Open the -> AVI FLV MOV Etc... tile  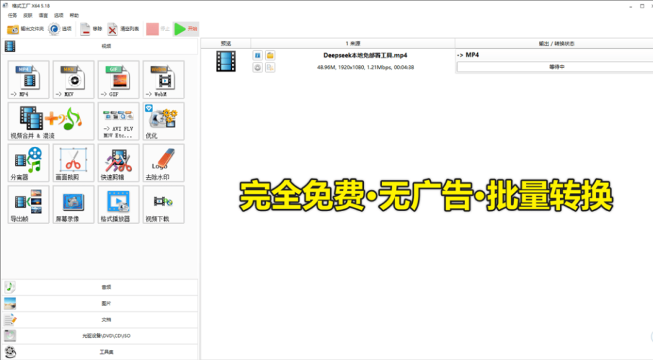click(118, 121)
